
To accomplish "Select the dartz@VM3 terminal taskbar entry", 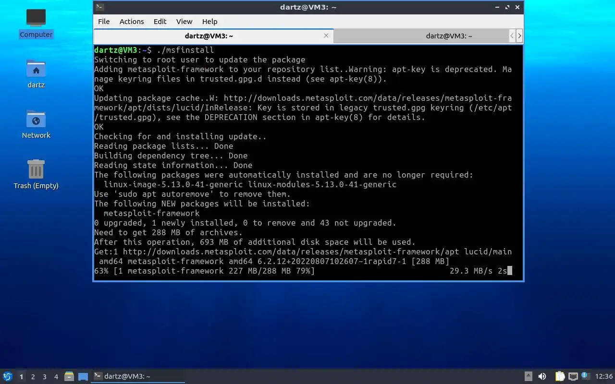I will pyautogui.click(x=138, y=376).
